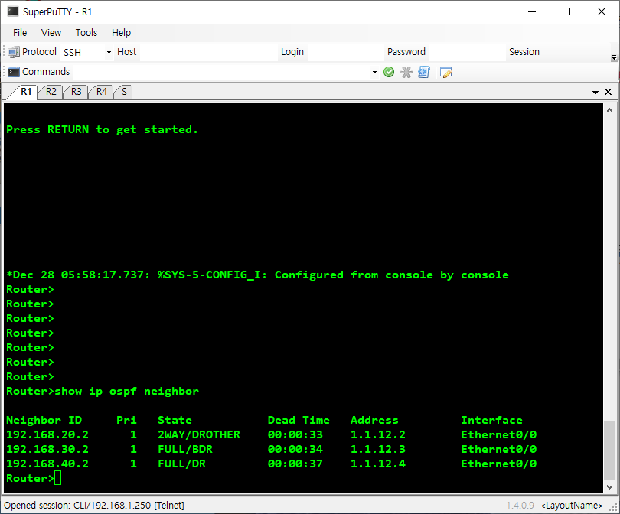Viewport: 620px width, 514px height.
Task: Minimize the SuperPuTTY window
Action: click(x=532, y=11)
